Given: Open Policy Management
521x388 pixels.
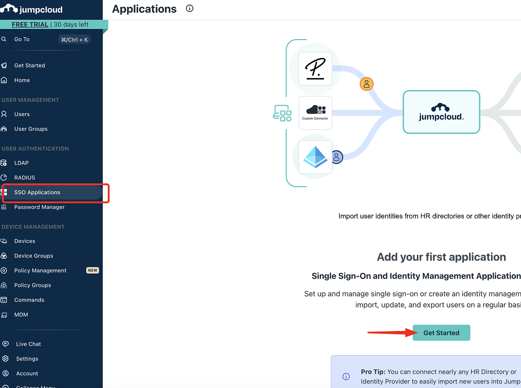Looking at the screenshot, I should [x=40, y=271].
